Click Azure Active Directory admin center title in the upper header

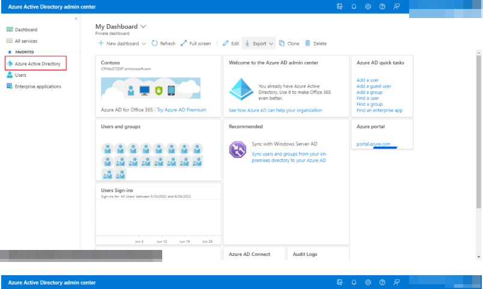52,7
